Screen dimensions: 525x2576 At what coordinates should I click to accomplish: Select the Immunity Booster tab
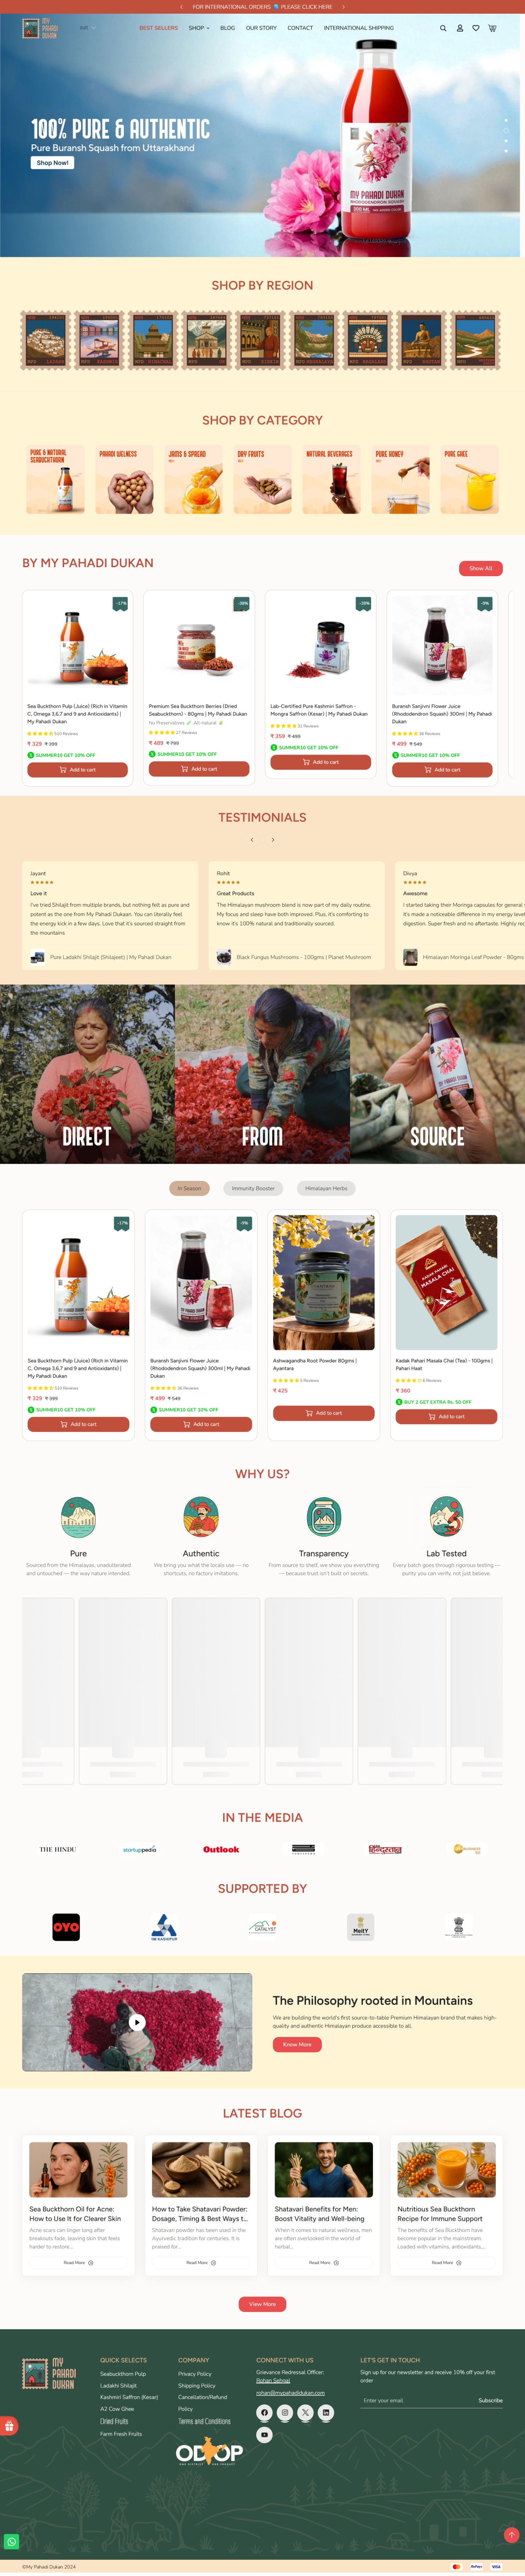253,1188
